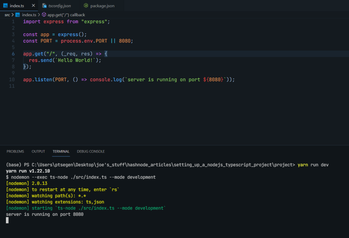Select the index.ts editor tab

[x=19, y=6]
